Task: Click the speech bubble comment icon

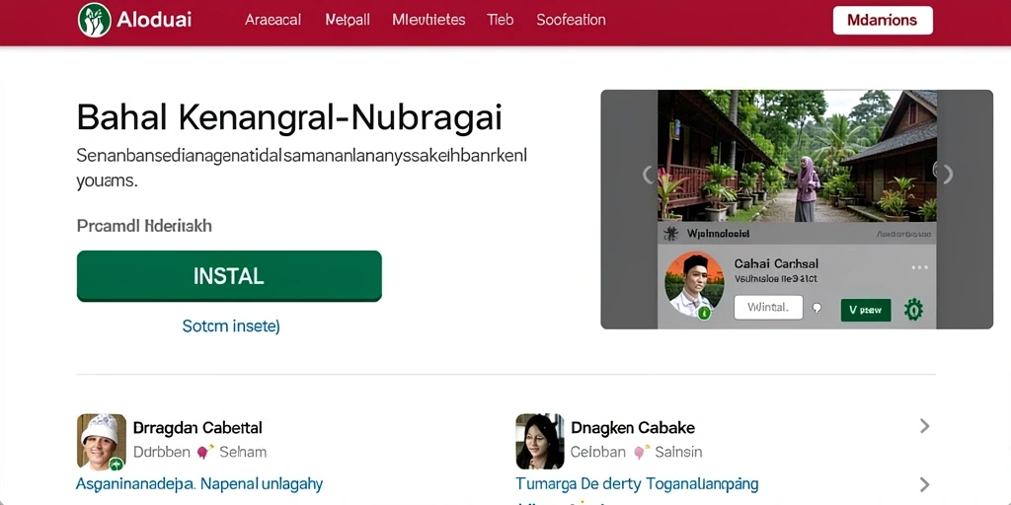Action: [817, 308]
